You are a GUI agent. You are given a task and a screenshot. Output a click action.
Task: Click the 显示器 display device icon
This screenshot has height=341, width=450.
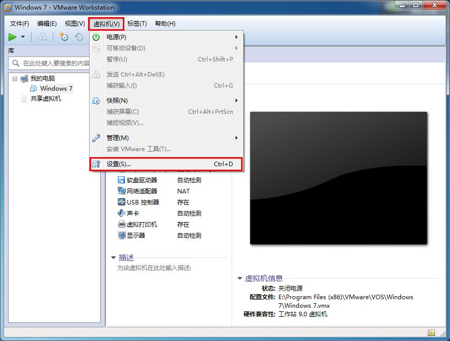coord(120,235)
